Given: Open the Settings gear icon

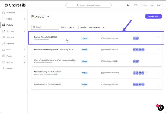Looking at the screenshot, I should (x=4, y=62).
